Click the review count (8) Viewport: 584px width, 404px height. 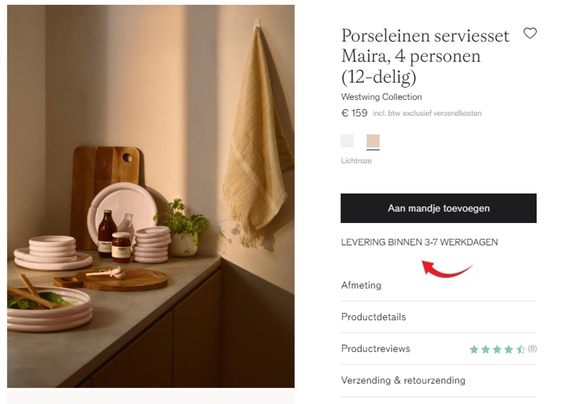coord(532,349)
